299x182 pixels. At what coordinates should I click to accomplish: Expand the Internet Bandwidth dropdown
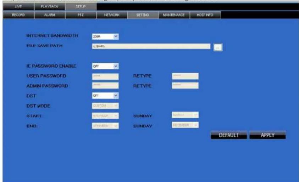tap(105, 36)
